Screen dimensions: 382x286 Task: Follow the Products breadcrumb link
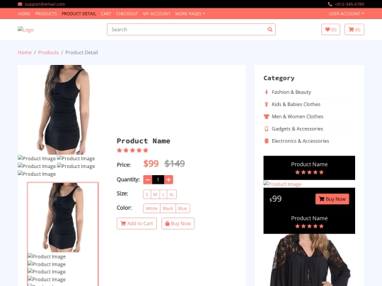click(x=48, y=52)
